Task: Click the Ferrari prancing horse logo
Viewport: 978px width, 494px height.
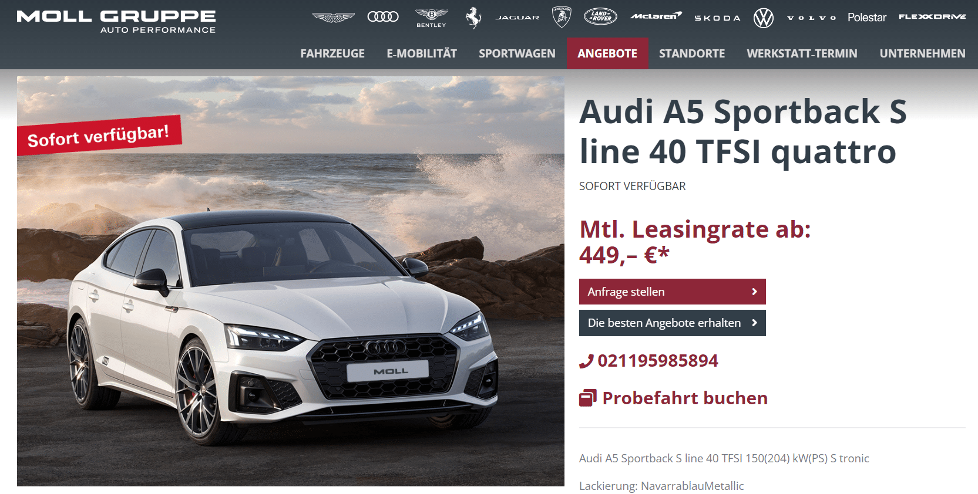Action: tap(473, 18)
